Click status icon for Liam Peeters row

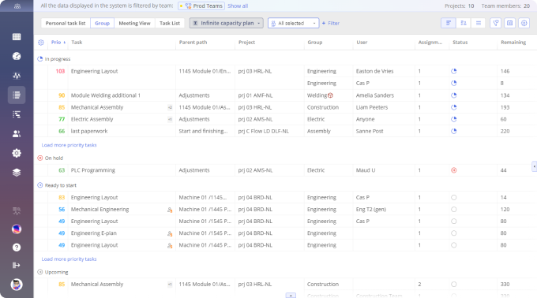pyautogui.click(x=454, y=107)
